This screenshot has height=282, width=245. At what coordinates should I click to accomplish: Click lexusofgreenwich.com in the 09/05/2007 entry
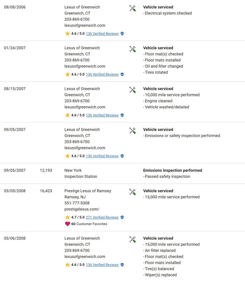[x=85, y=148]
